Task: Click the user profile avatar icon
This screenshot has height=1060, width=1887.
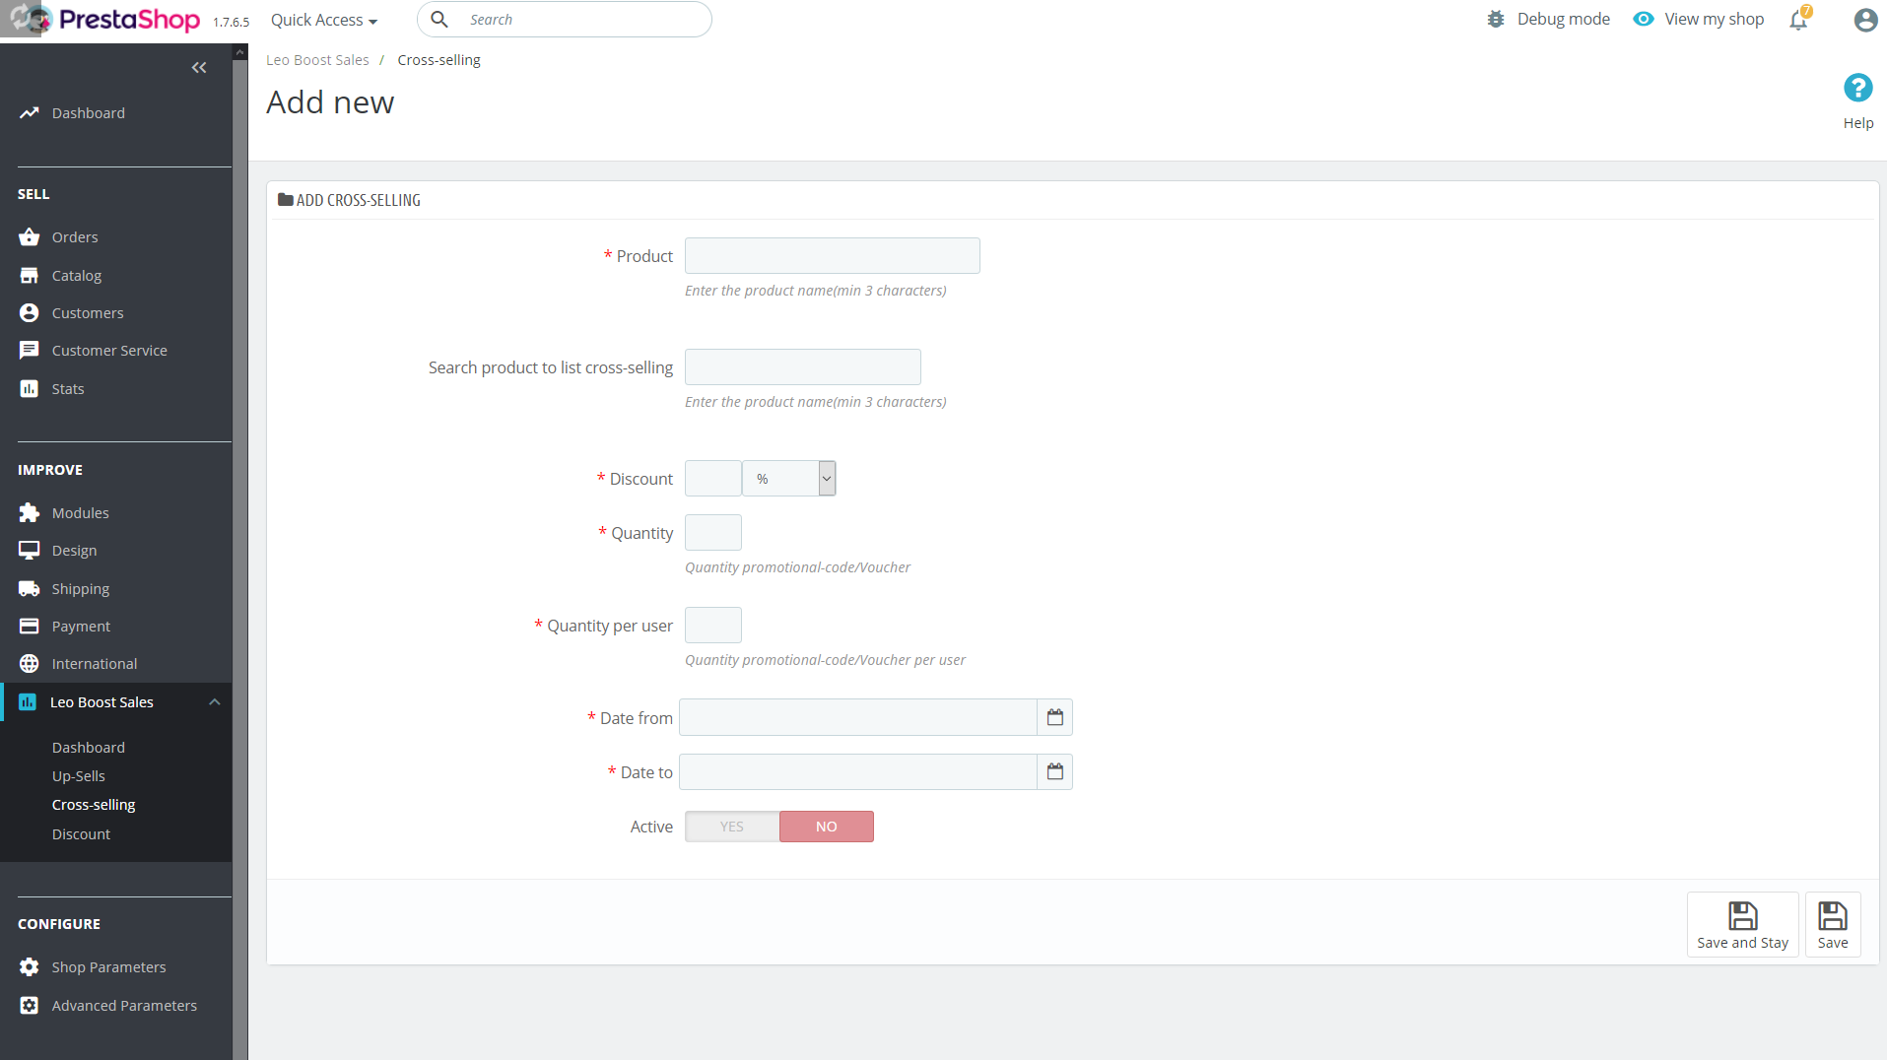Action: pos(1864,20)
